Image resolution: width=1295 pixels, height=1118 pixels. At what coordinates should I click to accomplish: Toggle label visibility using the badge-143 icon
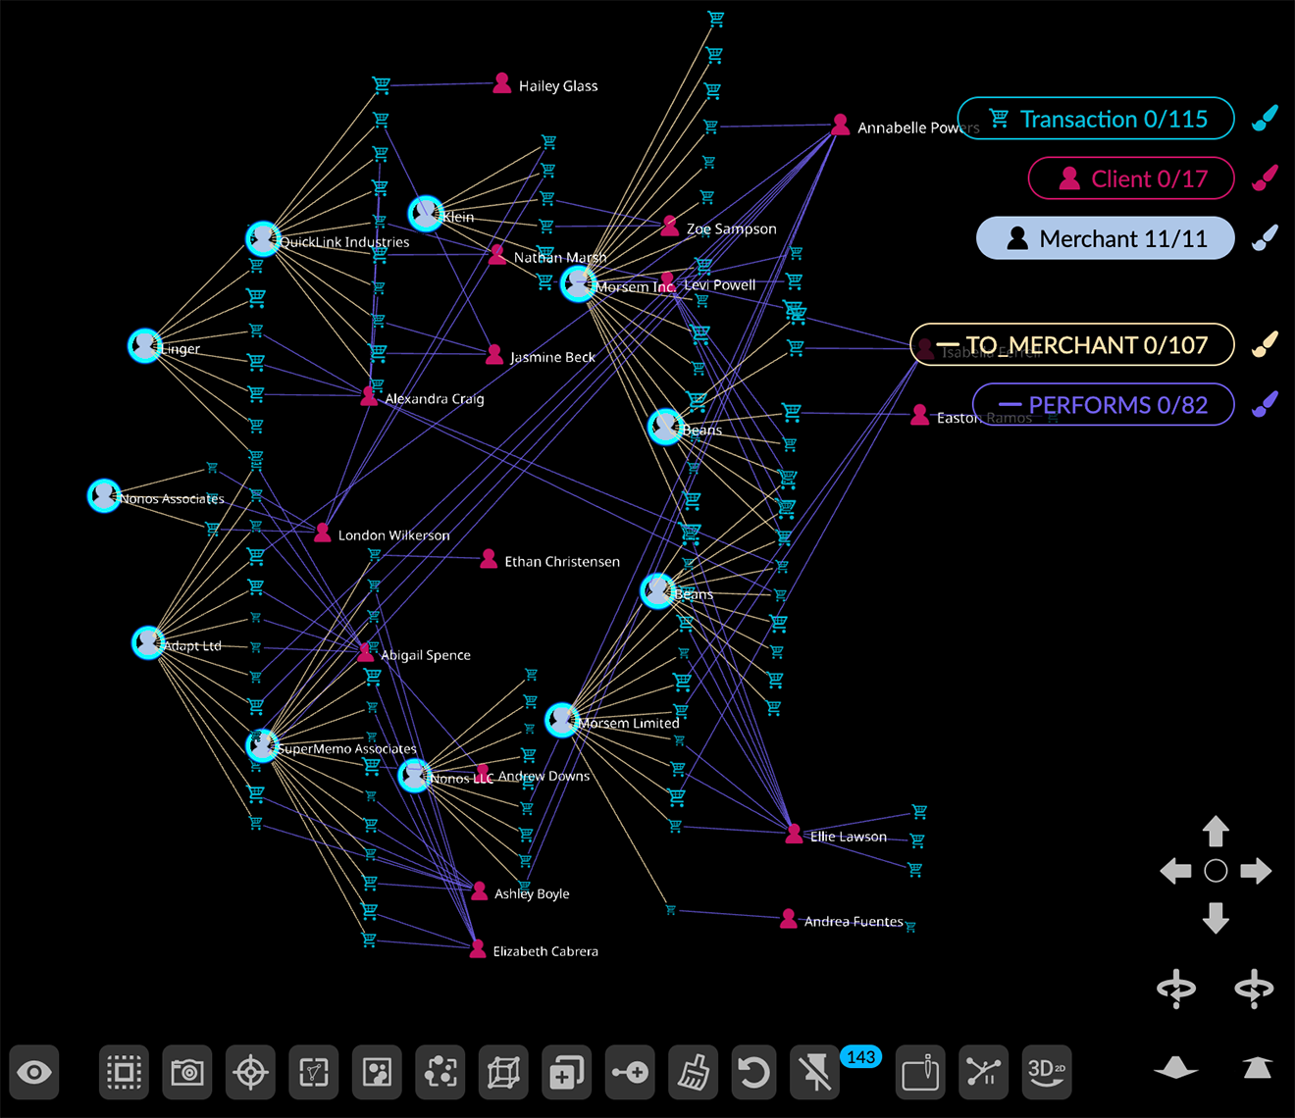[x=816, y=1072]
